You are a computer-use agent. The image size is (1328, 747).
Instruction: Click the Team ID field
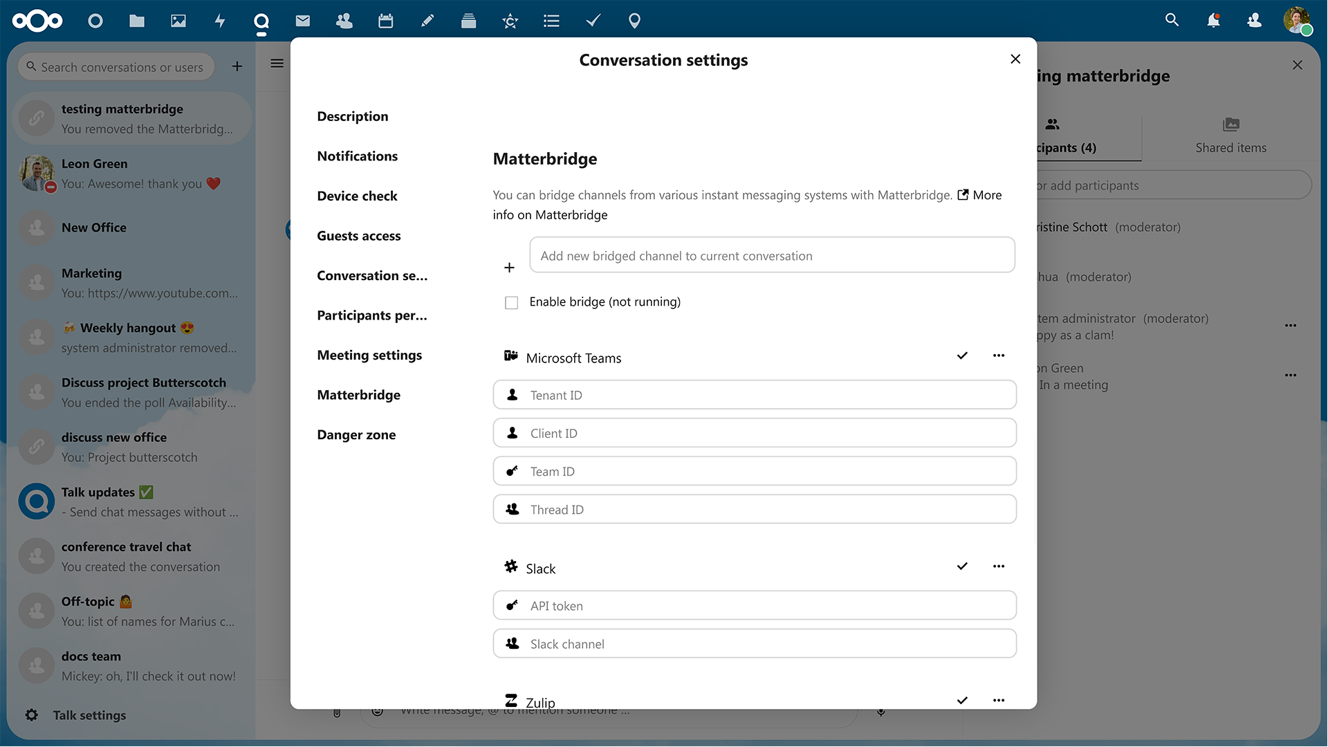[755, 471]
